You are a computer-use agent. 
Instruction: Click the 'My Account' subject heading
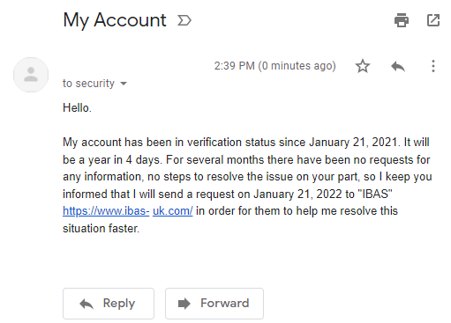[x=115, y=20]
